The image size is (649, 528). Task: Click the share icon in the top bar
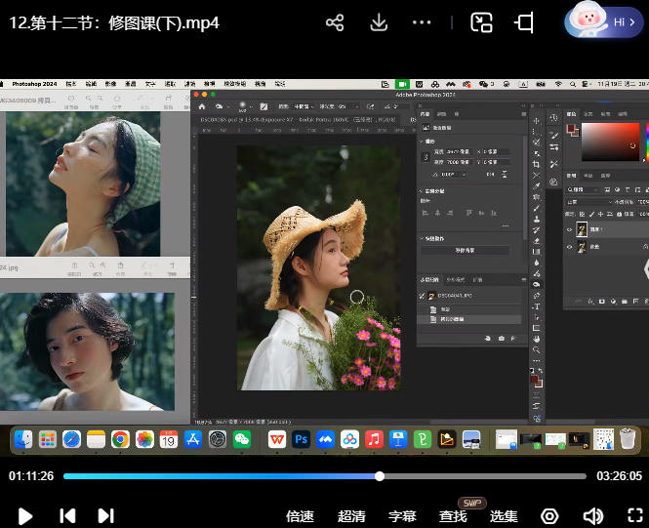tap(335, 22)
